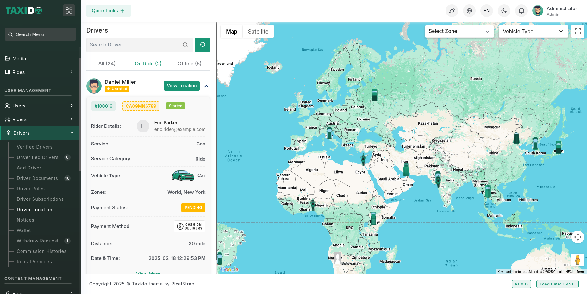Open the notifications bell
Screen dimensions: 587x294
[521, 11]
